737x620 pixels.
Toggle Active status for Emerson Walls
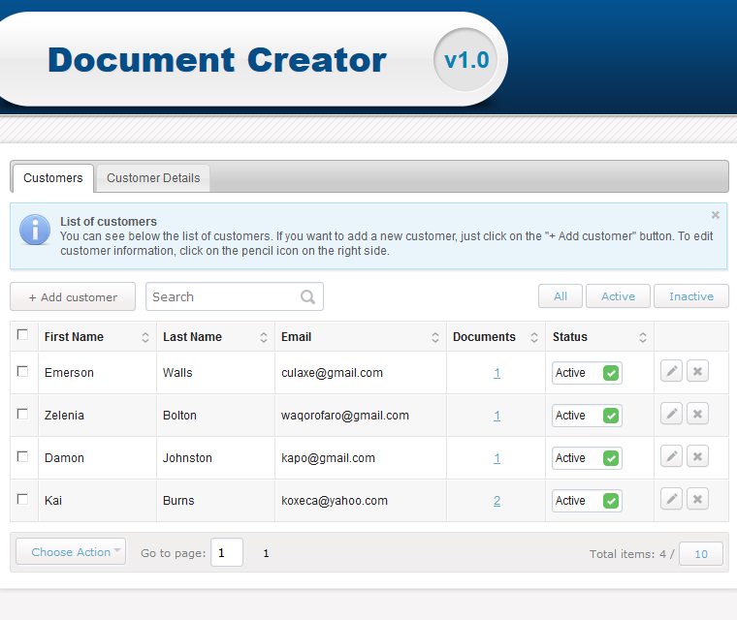click(x=587, y=373)
